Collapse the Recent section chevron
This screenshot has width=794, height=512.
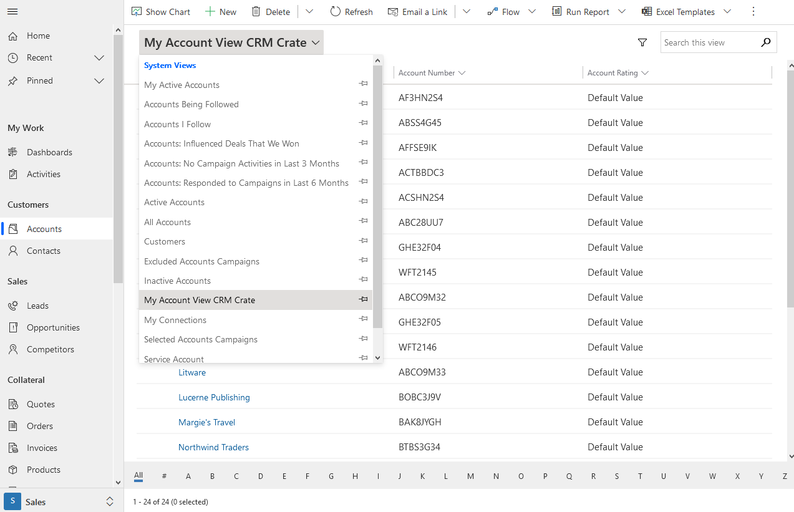click(x=99, y=57)
